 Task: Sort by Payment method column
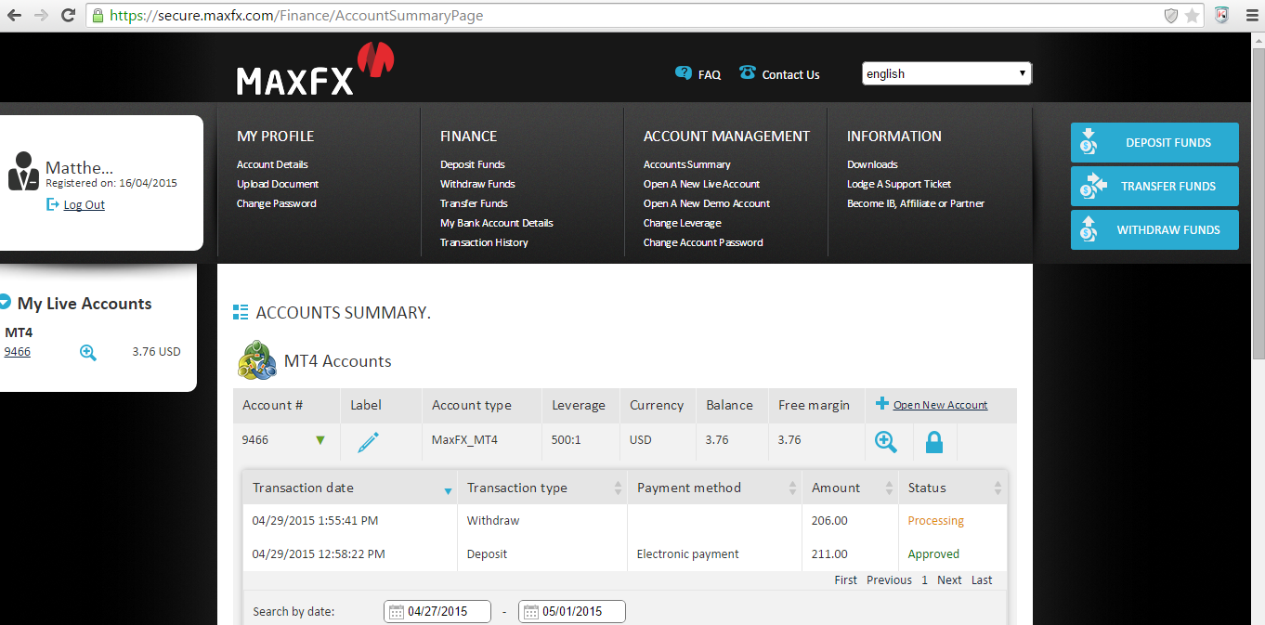pos(714,488)
